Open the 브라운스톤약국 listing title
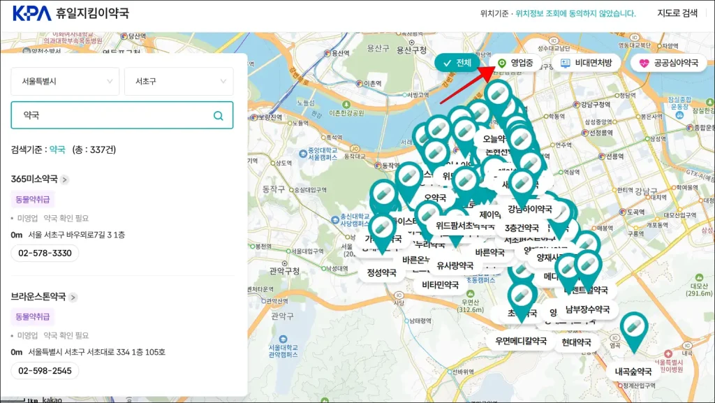The height and width of the screenshot is (403, 715). click(x=38, y=297)
